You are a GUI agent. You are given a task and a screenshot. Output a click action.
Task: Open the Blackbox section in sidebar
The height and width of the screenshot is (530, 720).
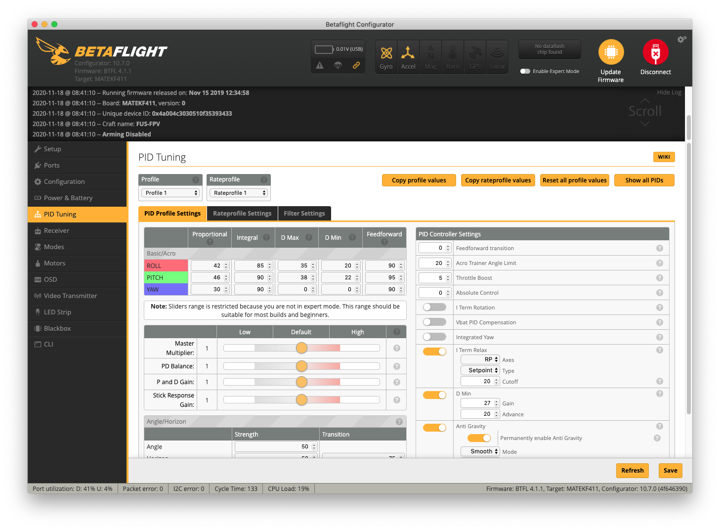click(x=77, y=329)
